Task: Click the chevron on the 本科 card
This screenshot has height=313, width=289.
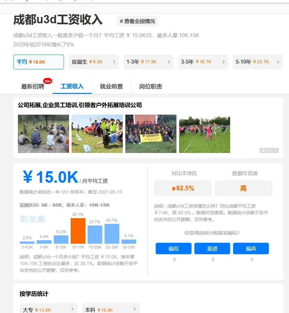Action: pyautogui.click(x=135, y=309)
